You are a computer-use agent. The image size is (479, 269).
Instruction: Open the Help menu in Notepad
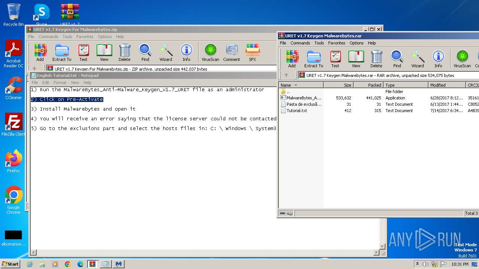tap(87, 83)
